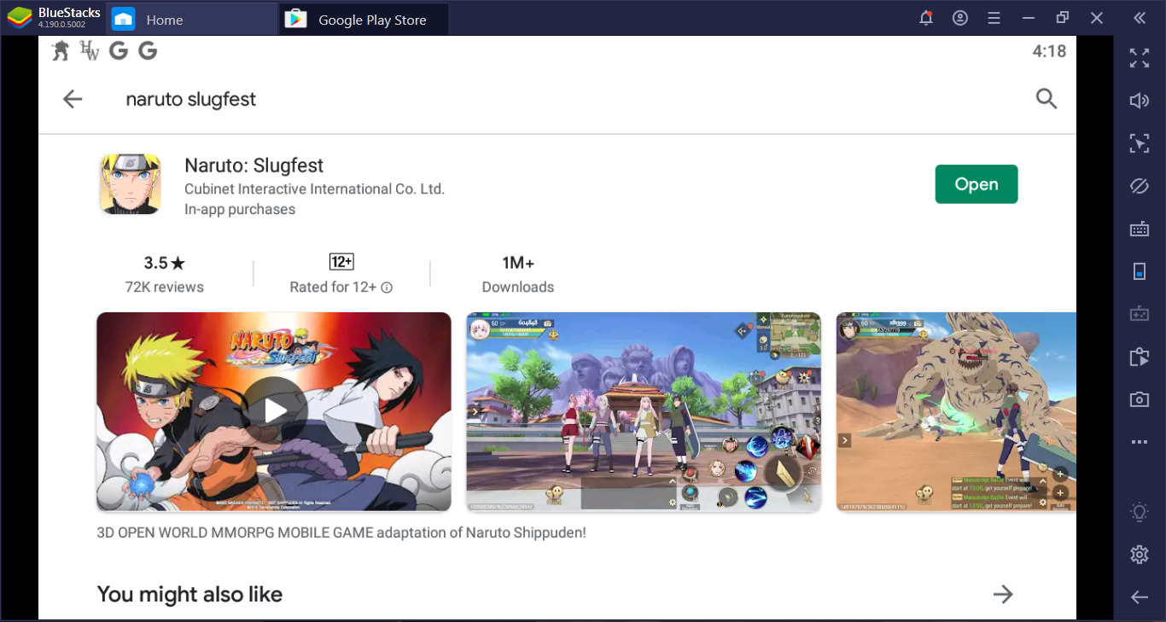The image size is (1166, 622).
Task: Click the running figure status icon
Action: [x=61, y=51]
